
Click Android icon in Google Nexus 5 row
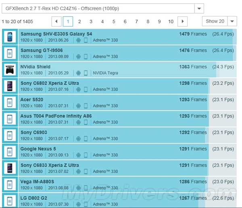click(78, 155)
